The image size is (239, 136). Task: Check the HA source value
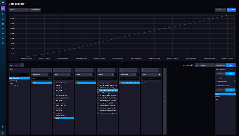point(142,83)
